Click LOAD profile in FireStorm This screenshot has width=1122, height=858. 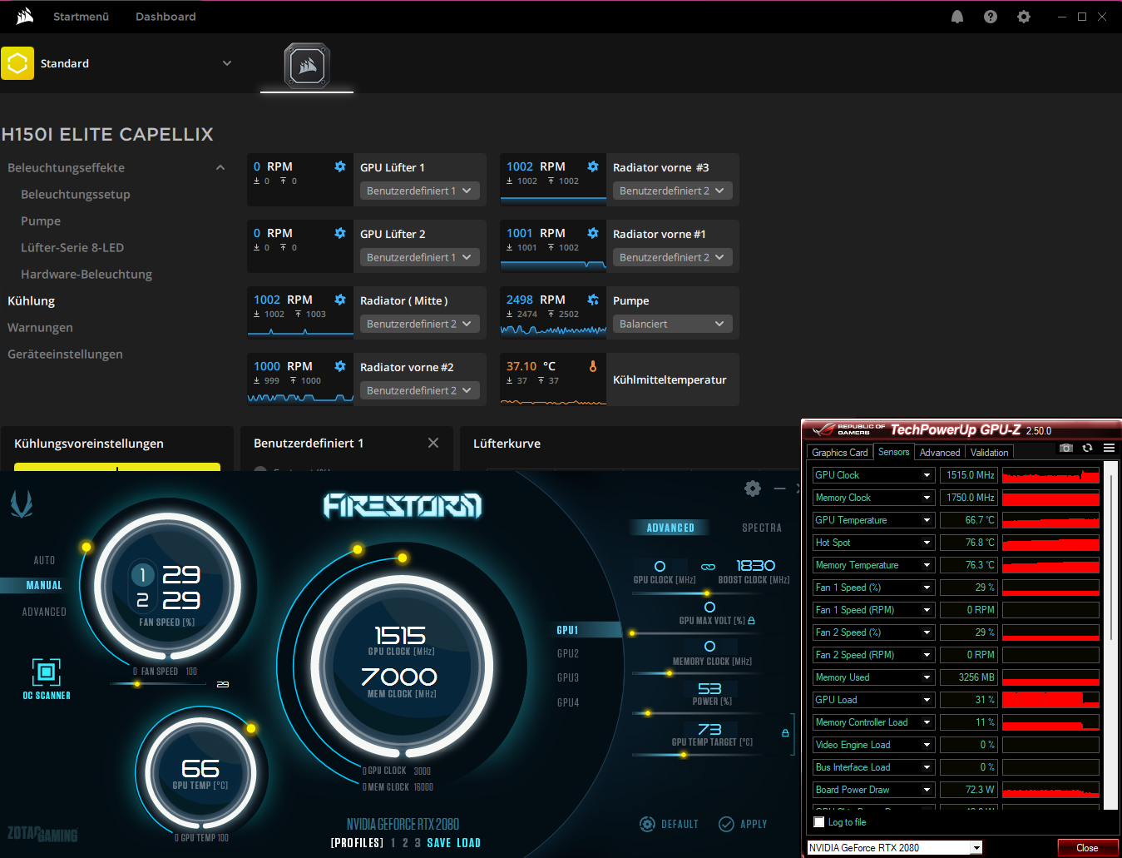(x=469, y=843)
